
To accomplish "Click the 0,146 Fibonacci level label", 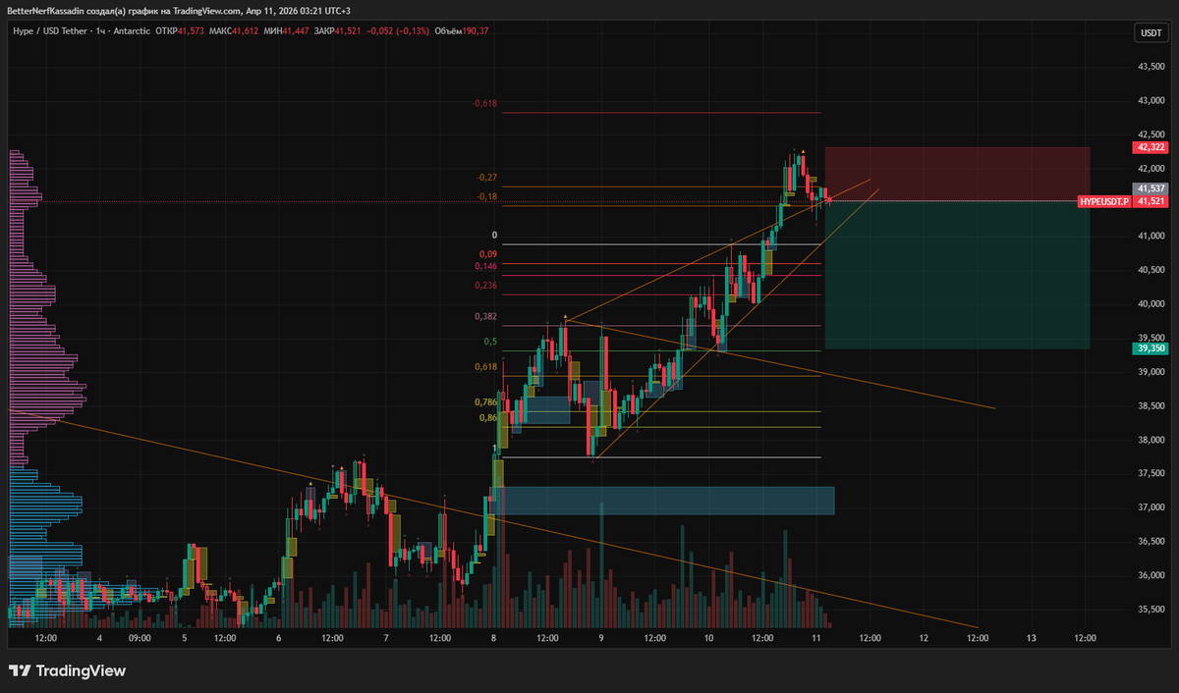I will [x=485, y=266].
